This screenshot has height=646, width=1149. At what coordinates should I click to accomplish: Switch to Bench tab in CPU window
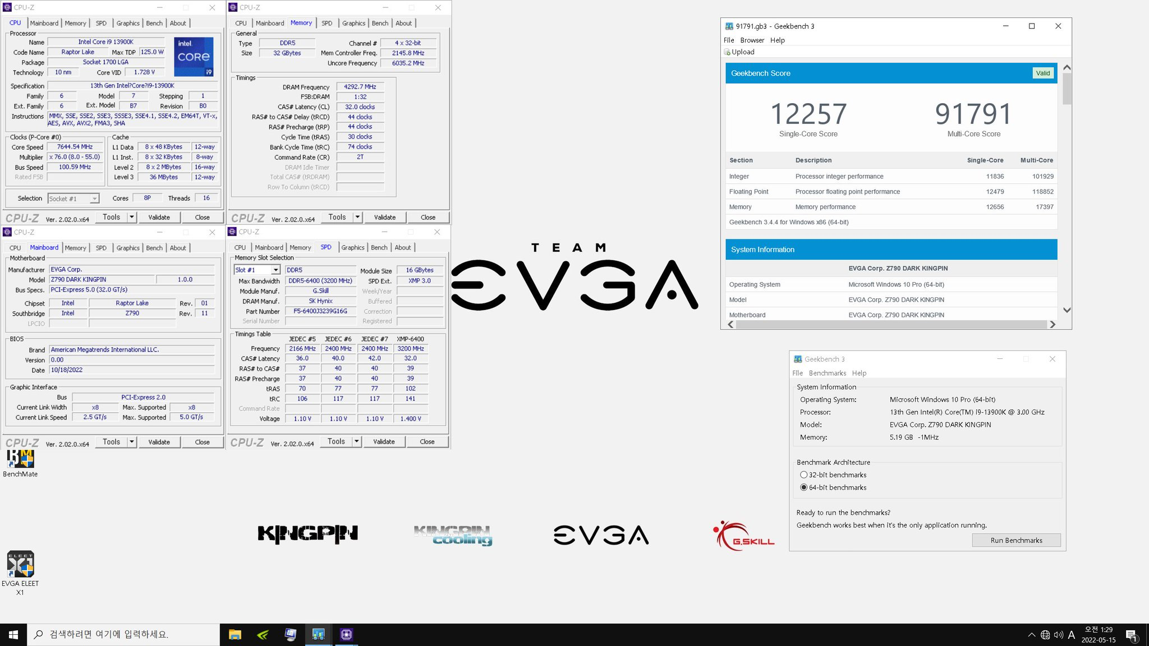(154, 23)
